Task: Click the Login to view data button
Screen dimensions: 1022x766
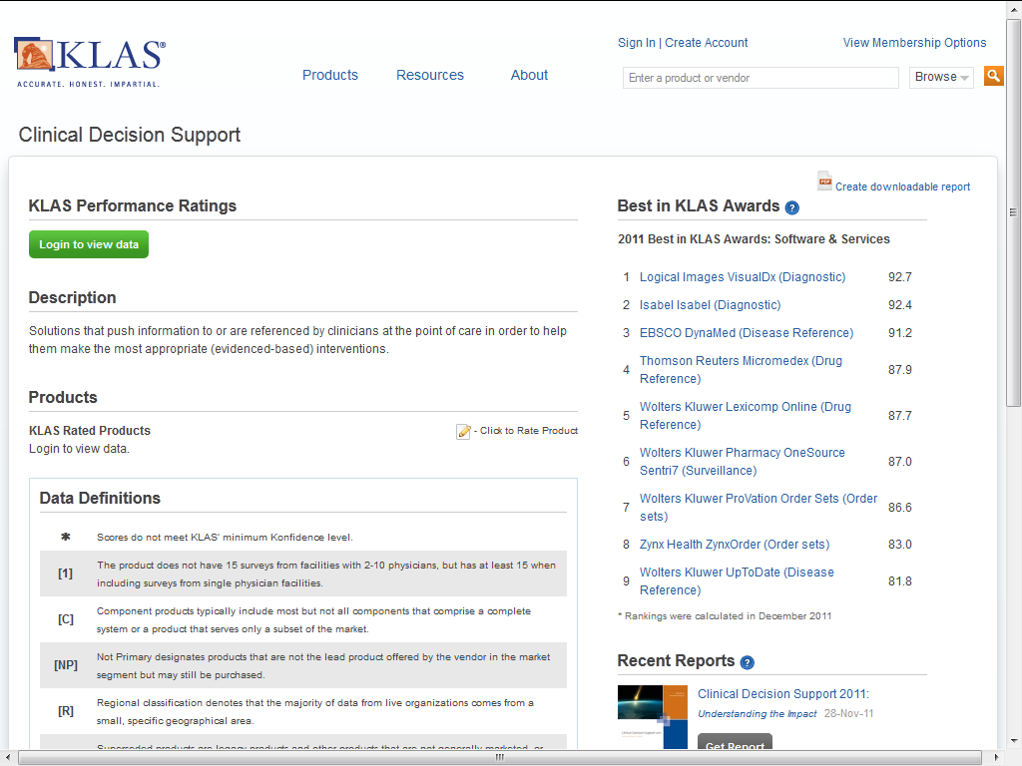Action: 89,244
